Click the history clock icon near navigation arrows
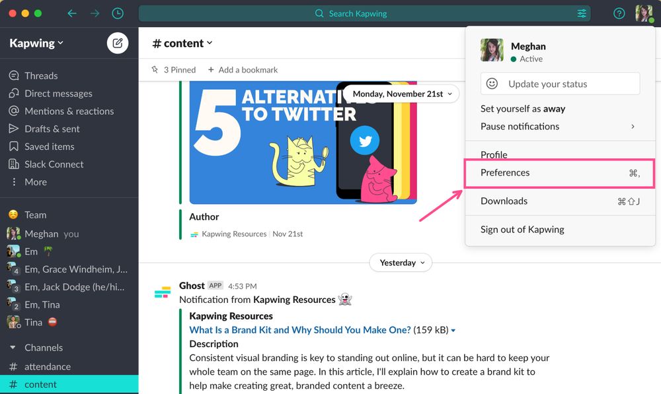The image size is (661, 394). point(118,13)
